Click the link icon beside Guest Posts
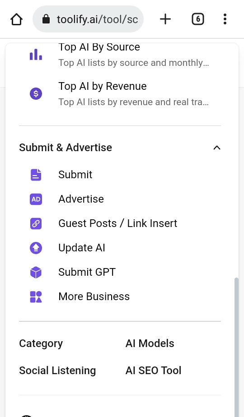 tap(36, 224)
